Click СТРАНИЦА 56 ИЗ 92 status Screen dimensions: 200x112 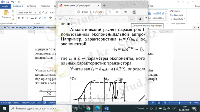click(10, 103)
